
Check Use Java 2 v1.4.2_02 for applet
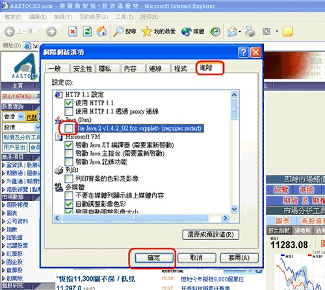pos(69,128)
